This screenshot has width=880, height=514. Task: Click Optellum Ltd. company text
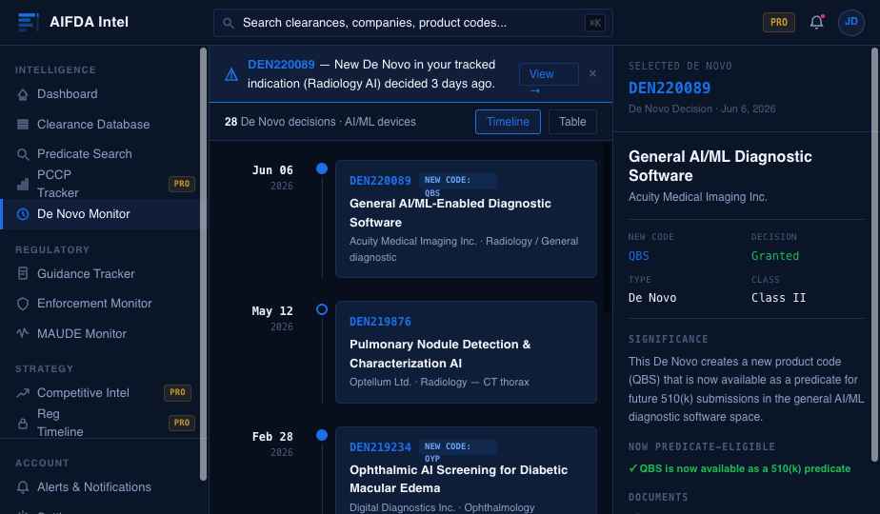[x=380, y=382]
